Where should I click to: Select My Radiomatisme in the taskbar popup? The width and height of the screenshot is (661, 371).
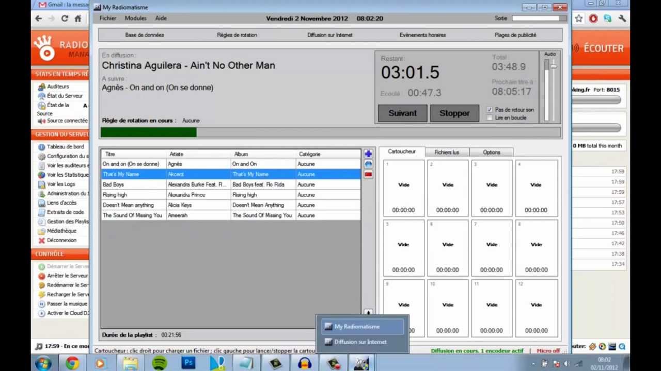pyautogui.click(x=363, y=327)
